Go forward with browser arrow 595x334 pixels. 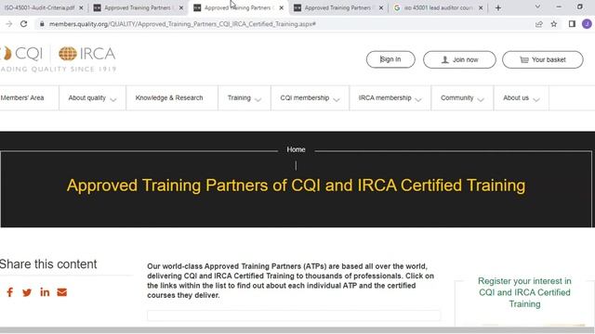click(x=8, y=24)
